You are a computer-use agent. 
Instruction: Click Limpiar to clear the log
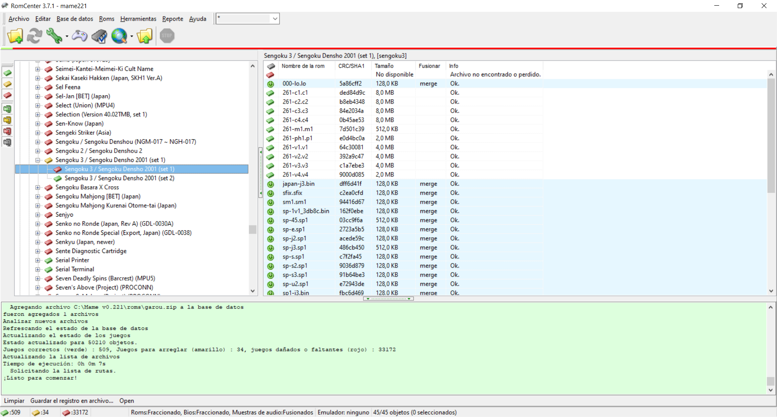click(14, 401)
